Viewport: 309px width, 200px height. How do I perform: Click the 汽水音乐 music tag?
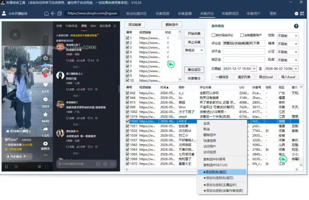pos(19,156)
